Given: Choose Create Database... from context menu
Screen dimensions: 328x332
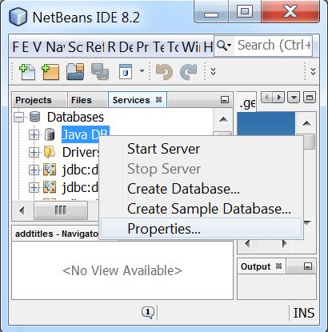Looking at the screenshot, I should coord(201,189).
